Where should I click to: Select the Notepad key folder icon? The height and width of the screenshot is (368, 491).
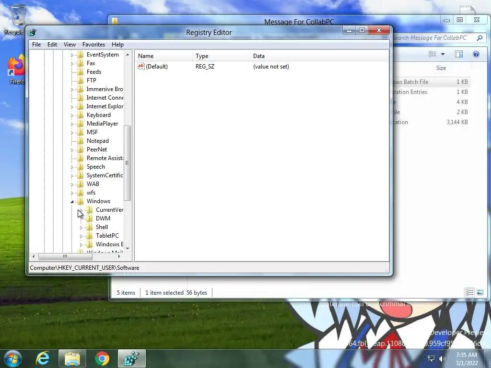(x=81, y=141)
